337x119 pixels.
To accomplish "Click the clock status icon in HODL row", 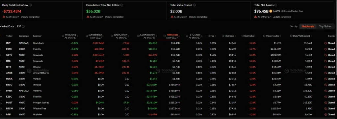I will tap(325, 79).
